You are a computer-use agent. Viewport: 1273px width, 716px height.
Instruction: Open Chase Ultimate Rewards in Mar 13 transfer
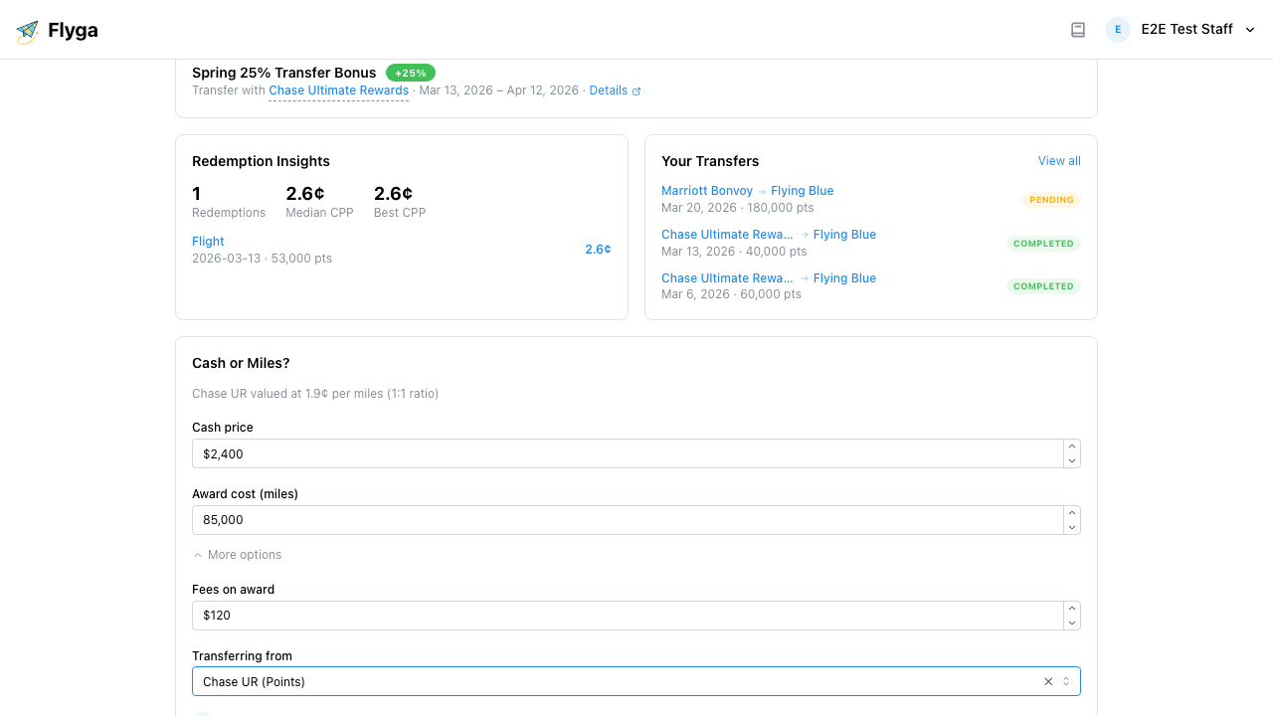click(728, 235)
